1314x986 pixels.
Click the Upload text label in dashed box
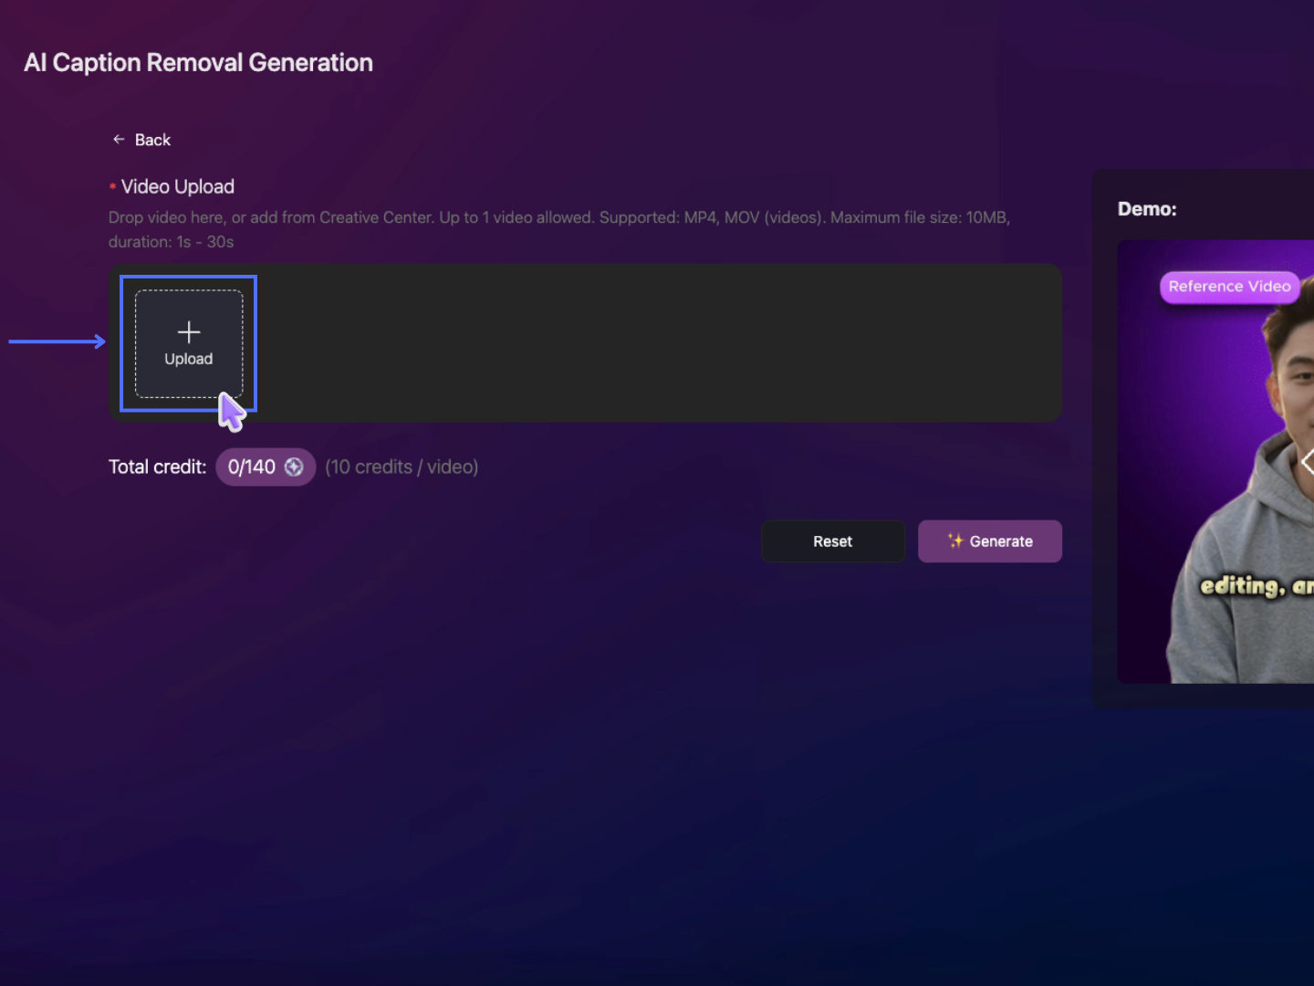pos(189,359)
